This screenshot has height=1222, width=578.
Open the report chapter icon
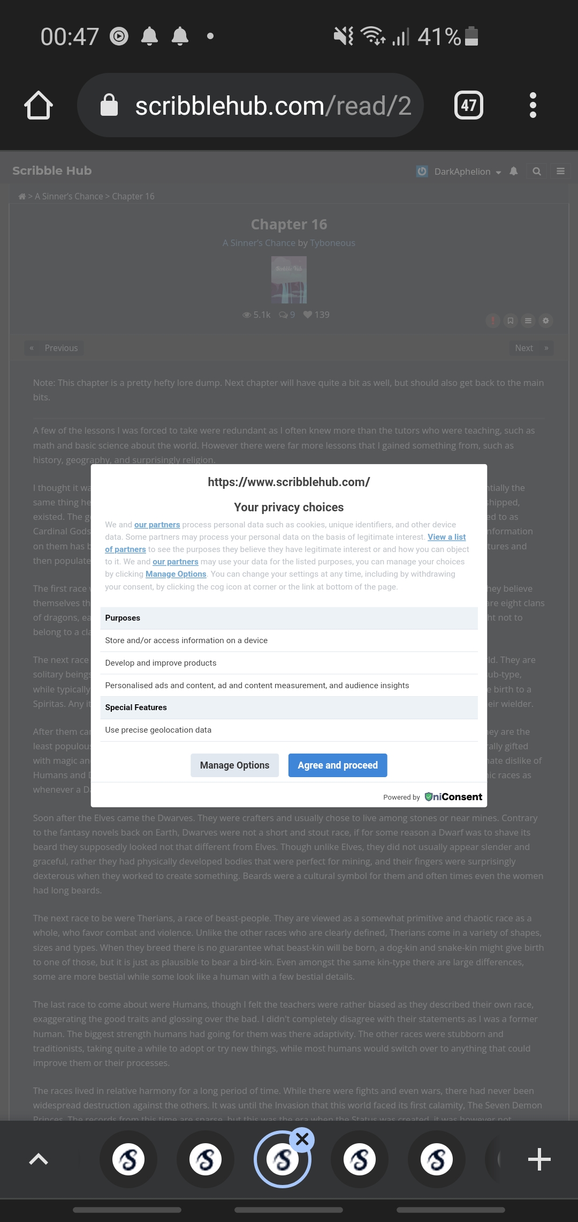pyautogui.click(x=492, y=321)
